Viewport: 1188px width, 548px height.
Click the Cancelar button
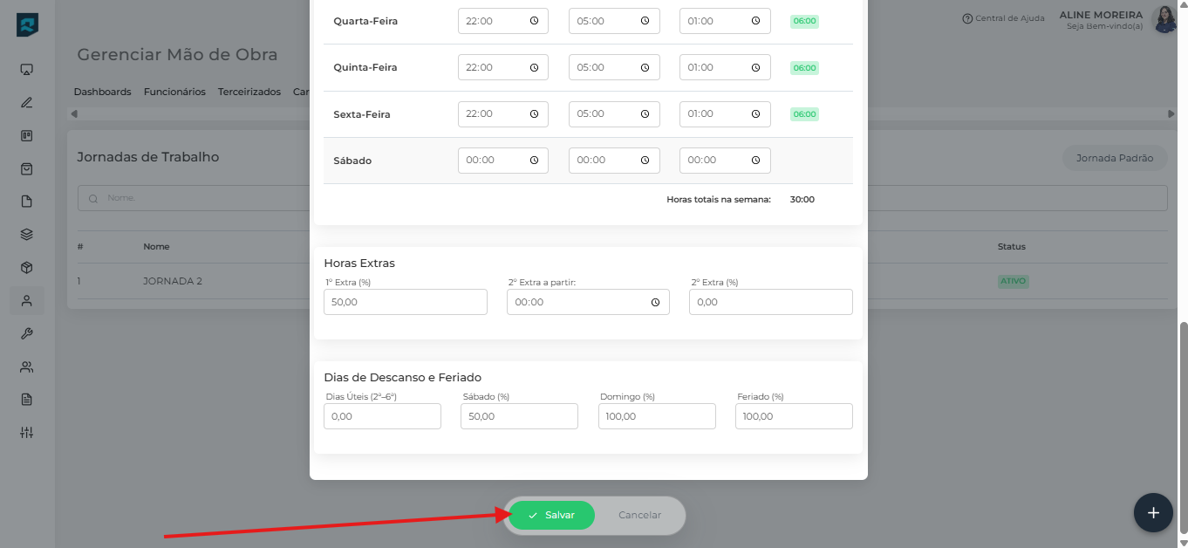point(639,515)
